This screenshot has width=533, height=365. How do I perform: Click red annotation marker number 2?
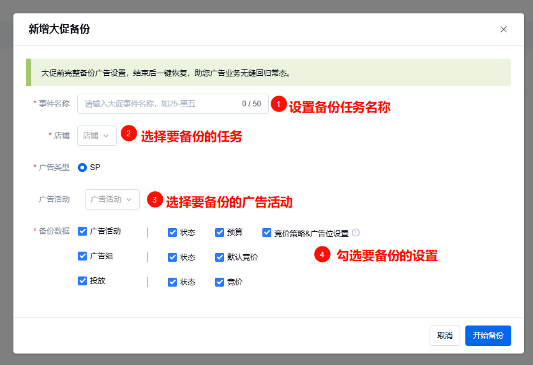click(129, 133)
